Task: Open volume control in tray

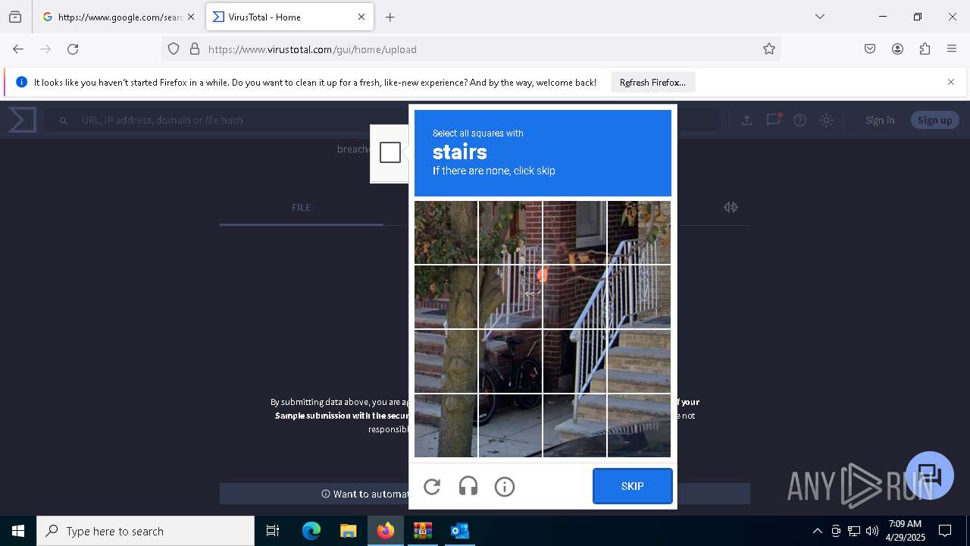Action: pos(872,531)
